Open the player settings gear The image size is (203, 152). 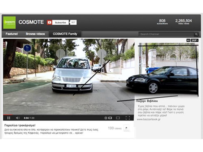[x=106, y=118]
